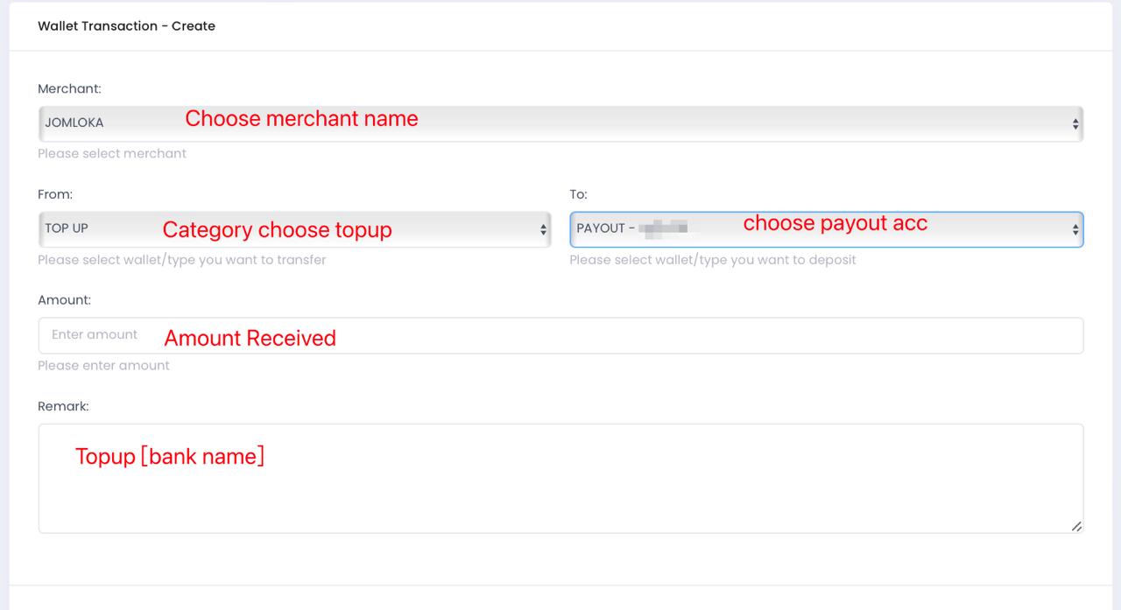Click the From field up-down arrows
This screenshot has width=1121, height=610.
coord(543,229)
